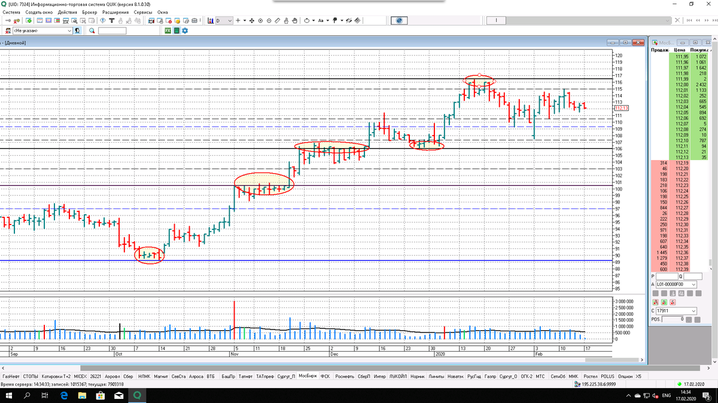The width and height of the screenshot is (718, 403).
Task: Click the green FX Excel export icon
Action: pyautogui.click(x=168, y=30)
